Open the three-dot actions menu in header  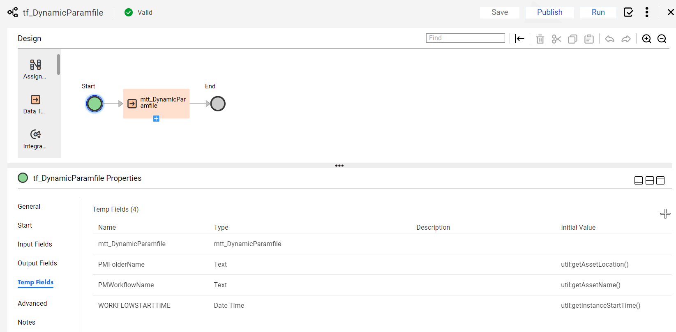pyautogui.click(x=647, y=12)
